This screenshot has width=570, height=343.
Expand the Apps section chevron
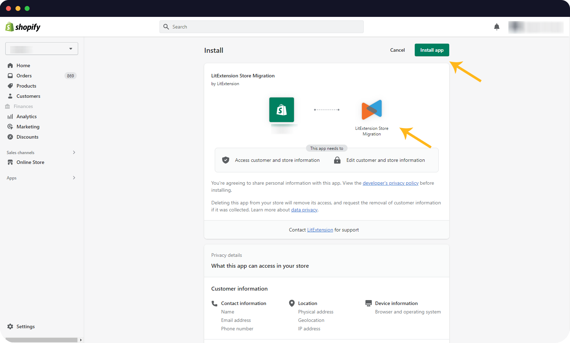click(x=74, y=178)
